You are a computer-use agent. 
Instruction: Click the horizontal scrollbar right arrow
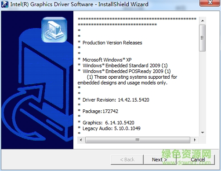(195, 140)
